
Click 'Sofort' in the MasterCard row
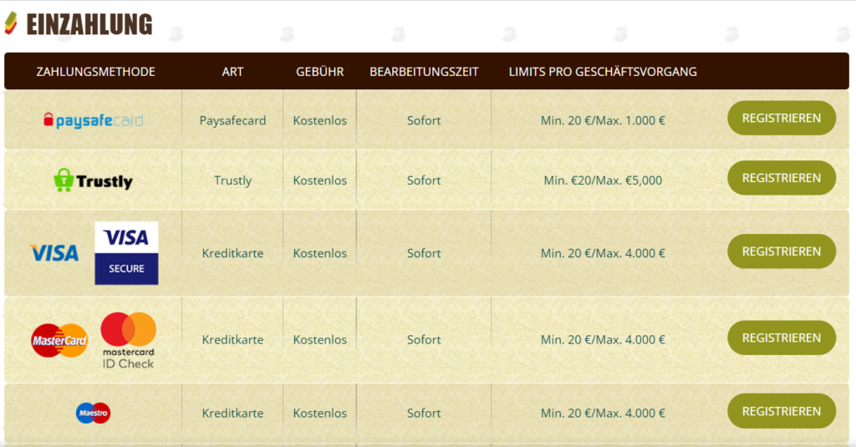point(424,339)
